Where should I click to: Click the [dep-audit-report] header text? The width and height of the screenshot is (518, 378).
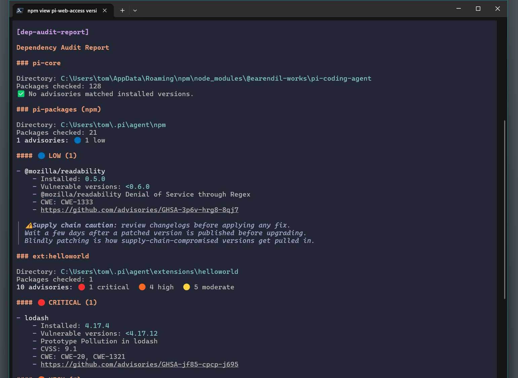53,32
